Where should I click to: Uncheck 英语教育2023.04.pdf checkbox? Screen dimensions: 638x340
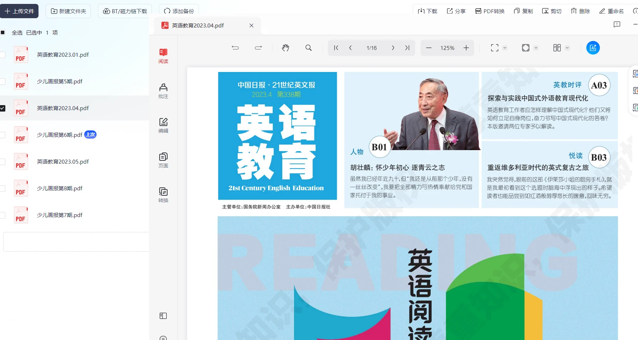[x=2, y=108]
